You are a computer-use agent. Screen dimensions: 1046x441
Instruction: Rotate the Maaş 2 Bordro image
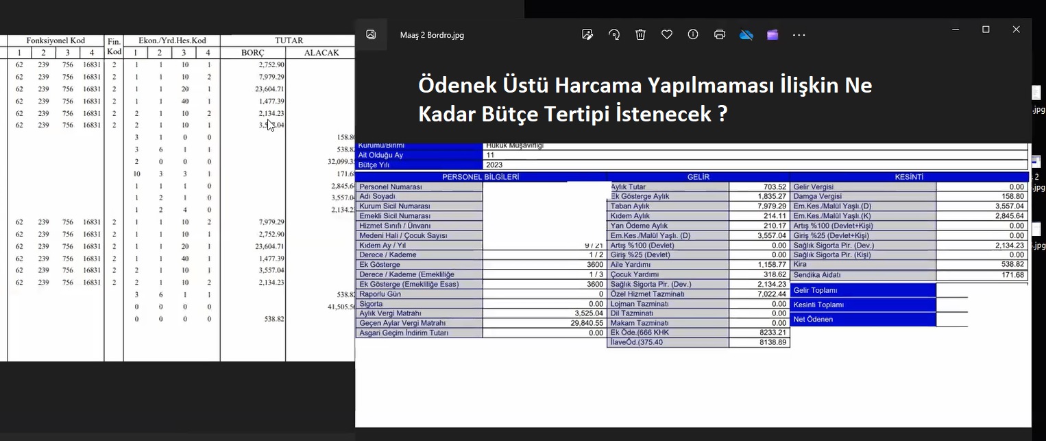(614, 34)
